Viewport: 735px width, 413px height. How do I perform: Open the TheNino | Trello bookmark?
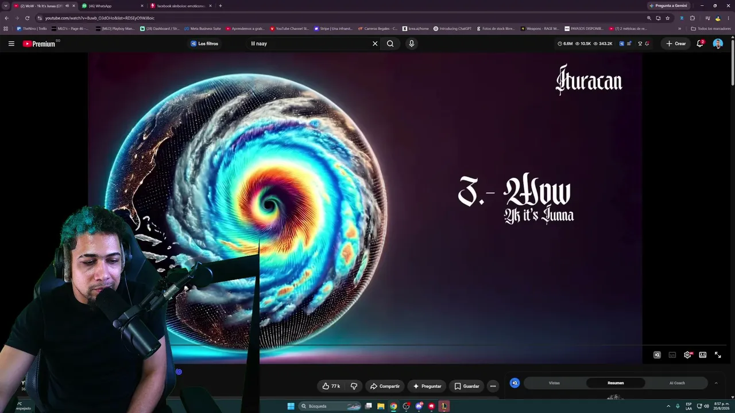pyautogui.click(x=32, y=29)
